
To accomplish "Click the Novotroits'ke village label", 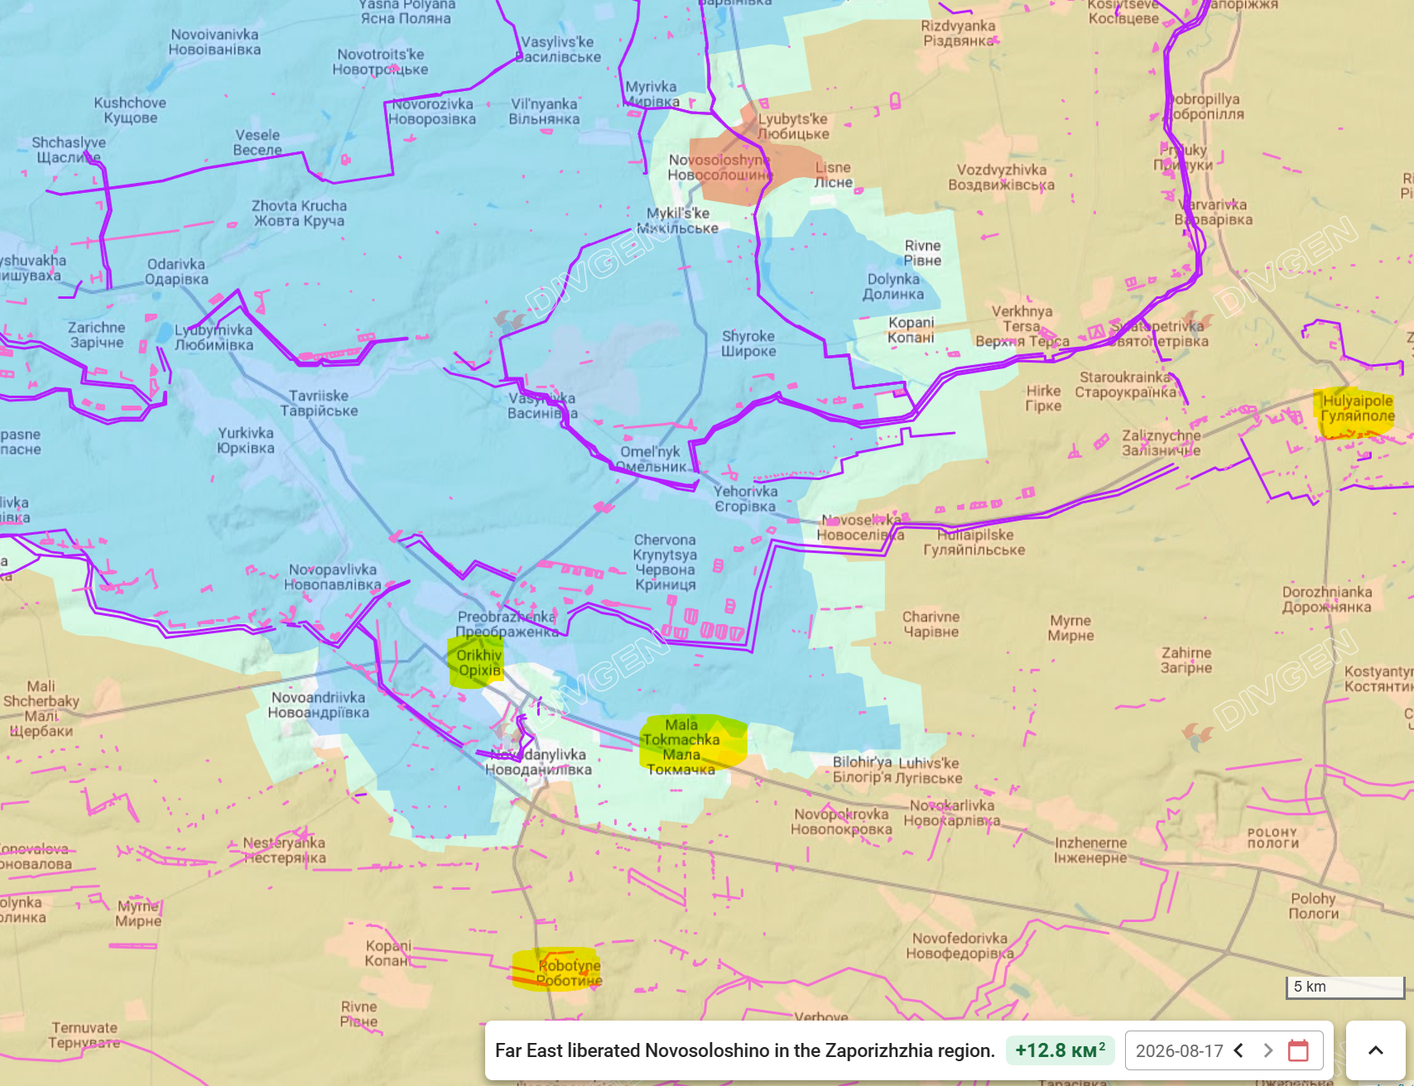I will point(381,62).
